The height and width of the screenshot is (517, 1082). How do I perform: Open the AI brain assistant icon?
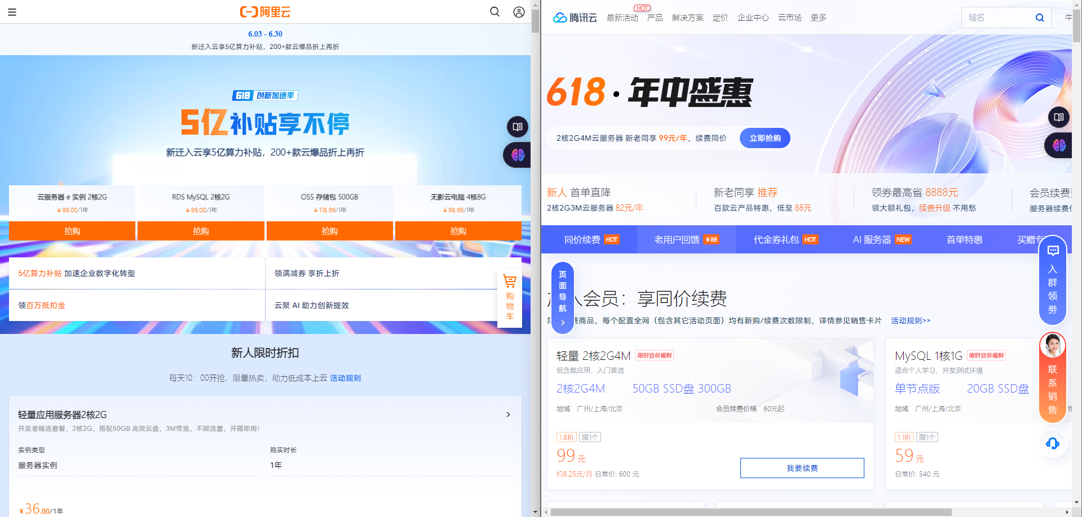pos(516,155)
